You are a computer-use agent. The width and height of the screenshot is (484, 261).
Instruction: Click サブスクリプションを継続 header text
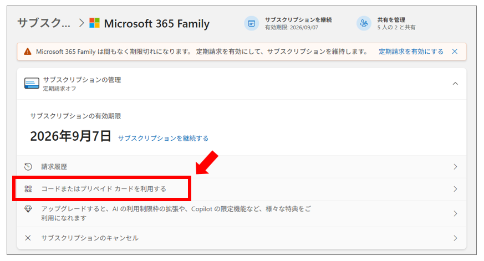point(298,20)
